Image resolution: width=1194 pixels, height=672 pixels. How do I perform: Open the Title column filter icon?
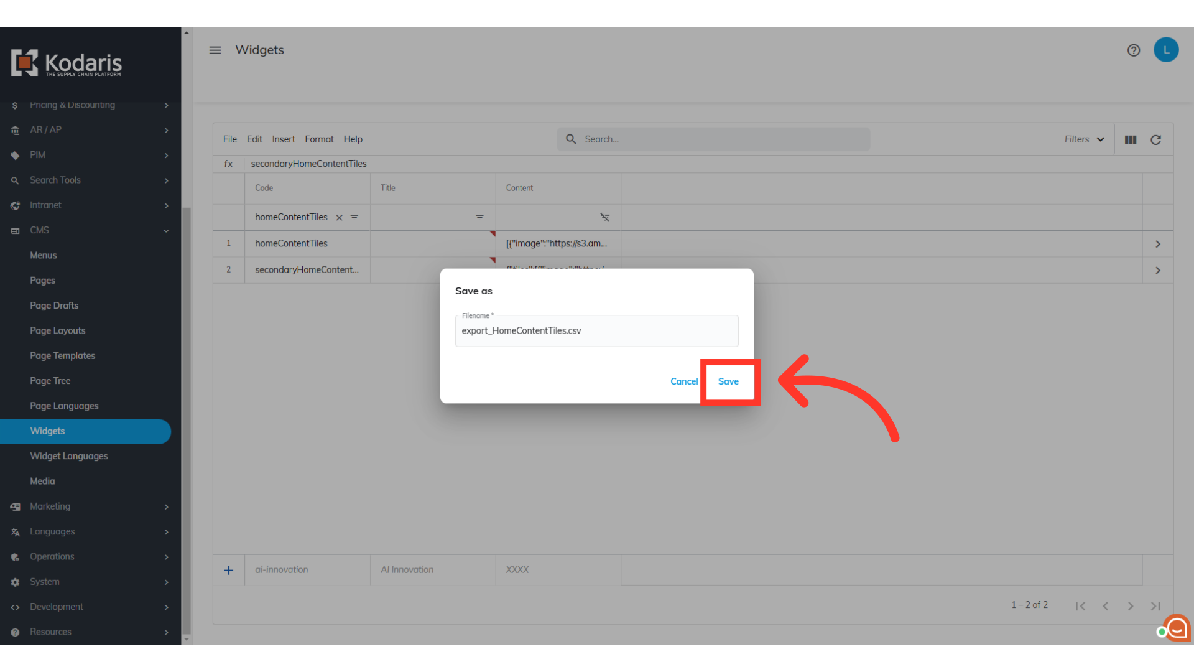pos(479,218)
